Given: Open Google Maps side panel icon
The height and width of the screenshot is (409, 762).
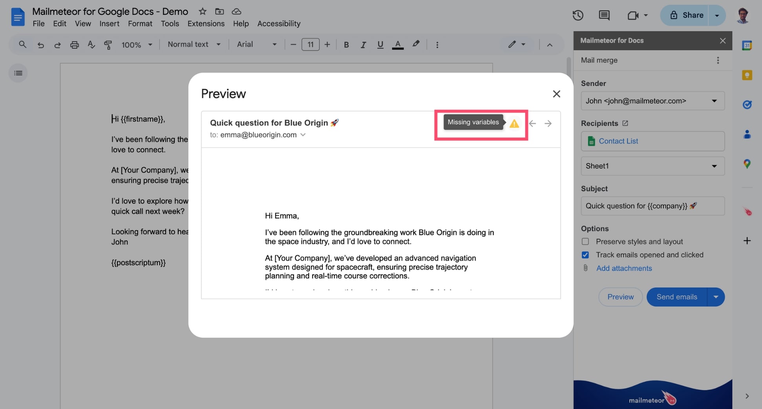Looking at the screenshot, I should [747, 164].
